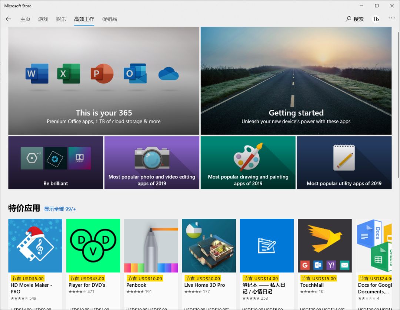Click the OneDrive cloud icon
Screen dimensions: 400x310
[169, 74]
